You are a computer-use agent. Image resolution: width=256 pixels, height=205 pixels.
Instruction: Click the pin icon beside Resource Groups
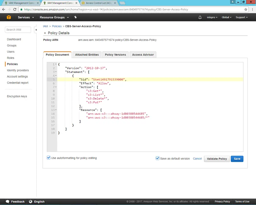point(75,17)
